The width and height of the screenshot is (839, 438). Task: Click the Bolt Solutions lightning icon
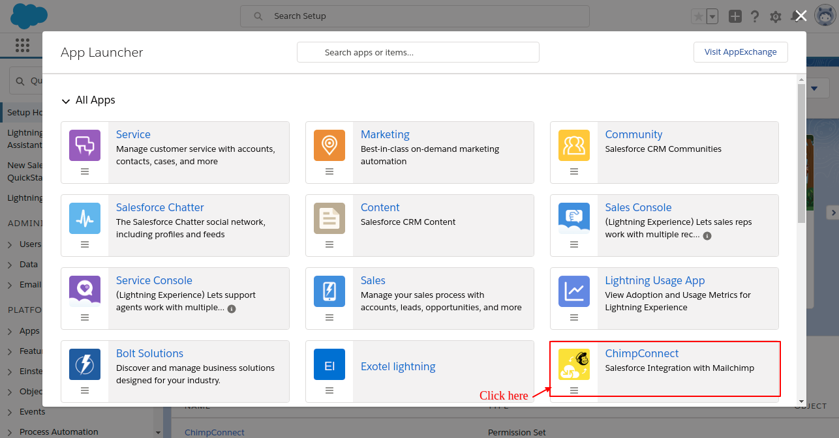click(85, 364)
